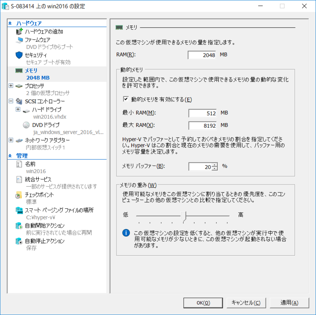Expand the Processor tree node
This screenshot has height=315, width=316.
click(x=11, y=86)
